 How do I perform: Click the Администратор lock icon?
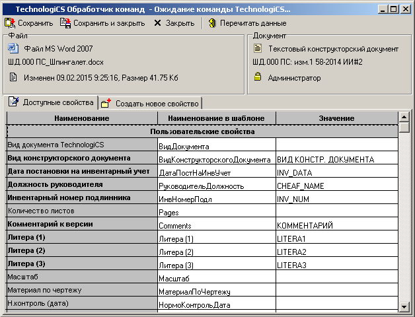click(x=258, y=77)
